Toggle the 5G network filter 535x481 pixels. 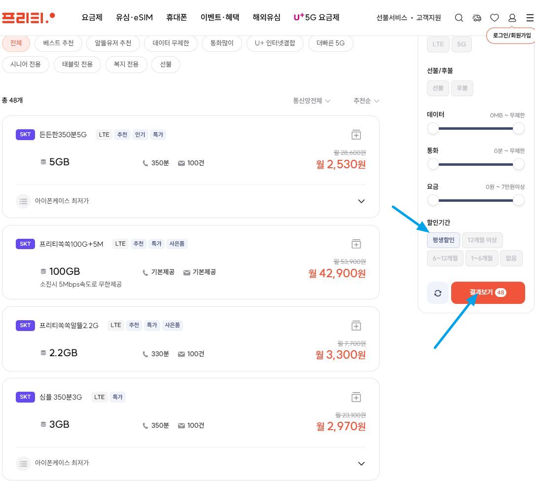click(462, 44)
